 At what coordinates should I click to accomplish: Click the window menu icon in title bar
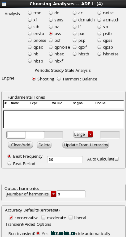(x=4, y=4)
